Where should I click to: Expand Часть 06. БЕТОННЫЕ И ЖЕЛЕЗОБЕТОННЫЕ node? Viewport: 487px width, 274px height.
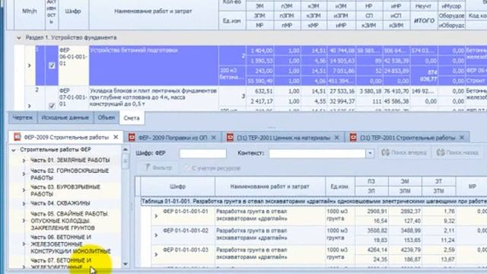[24, 244]
